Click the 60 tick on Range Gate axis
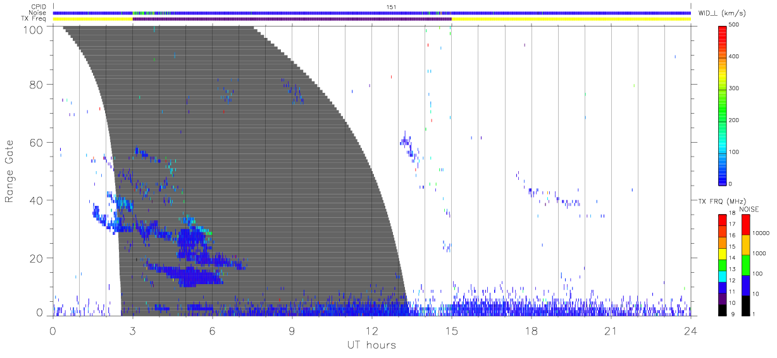Image resolution: width=777 pixels, height=358 pixels. [x=37, y=143]
